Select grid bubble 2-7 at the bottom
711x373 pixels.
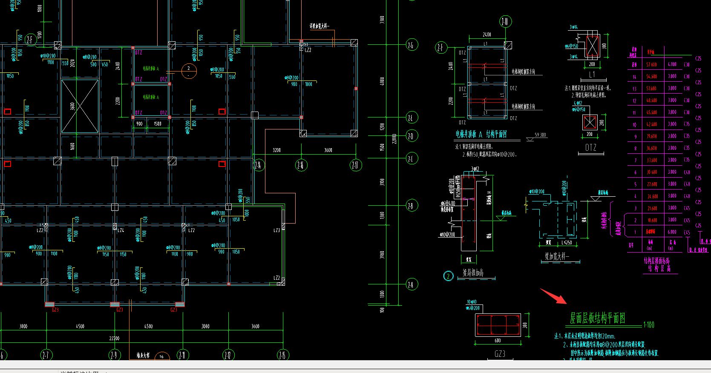click(46, 355)
